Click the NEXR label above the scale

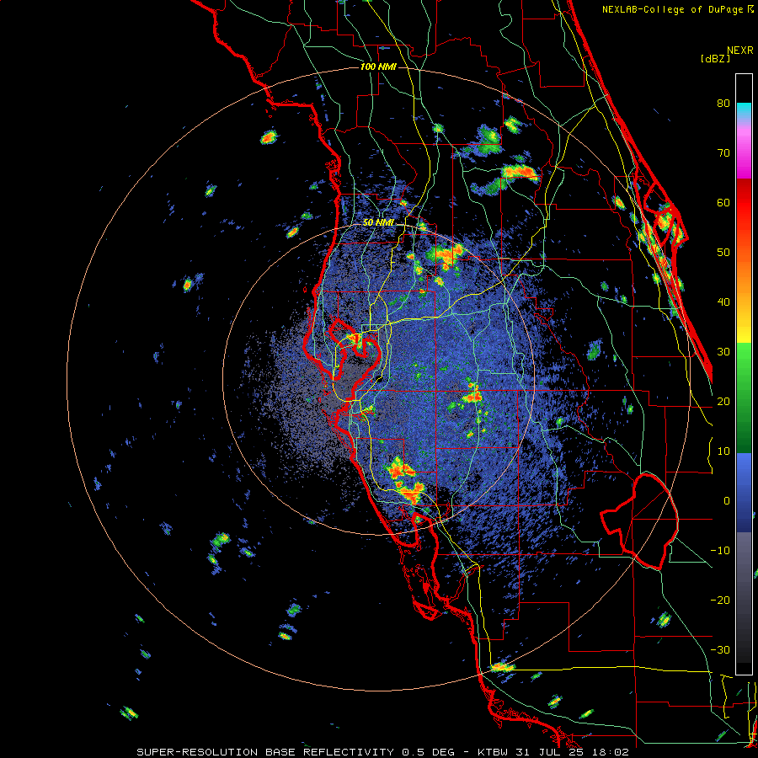coord(739,51)
